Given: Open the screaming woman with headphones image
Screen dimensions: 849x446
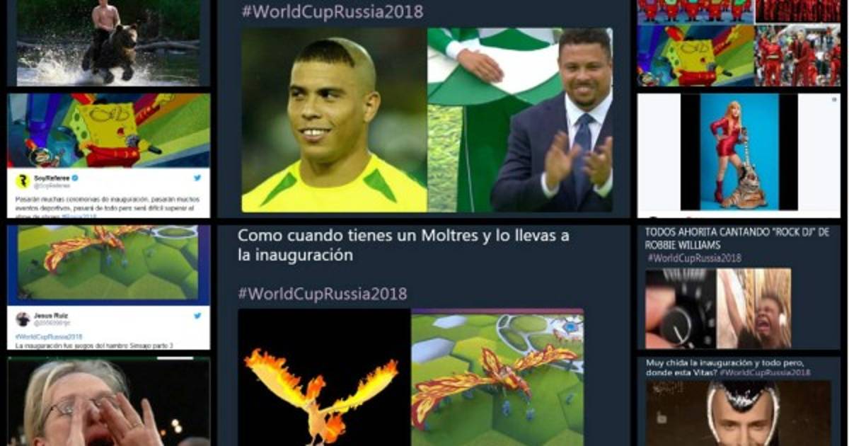Looking at the screenshot, I should coord(754,309).
